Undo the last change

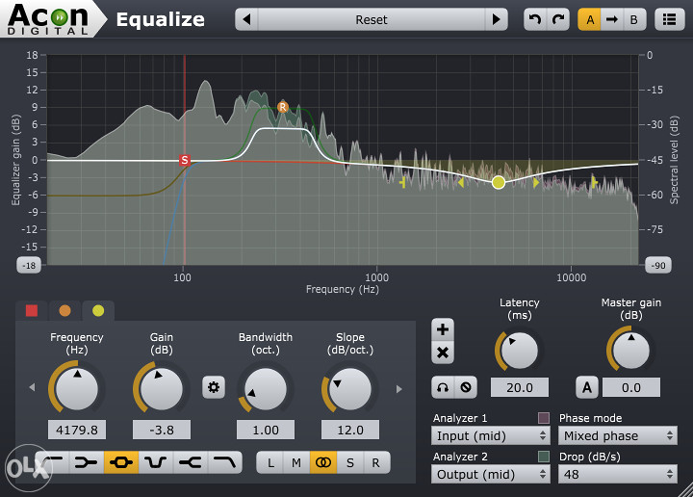click(x=535, y=19)
